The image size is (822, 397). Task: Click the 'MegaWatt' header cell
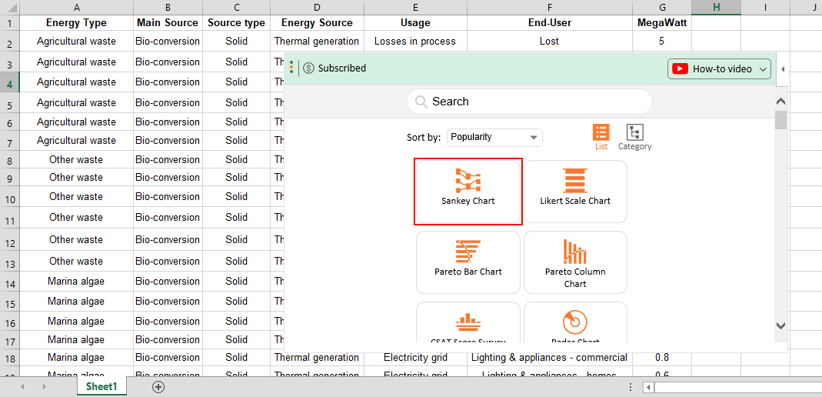(x=662, y=22)
